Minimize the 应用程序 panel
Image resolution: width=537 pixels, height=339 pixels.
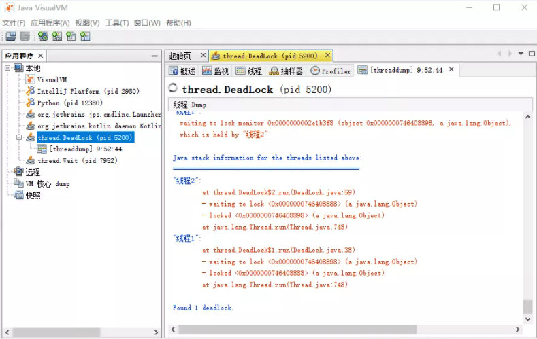click(154, 56)
